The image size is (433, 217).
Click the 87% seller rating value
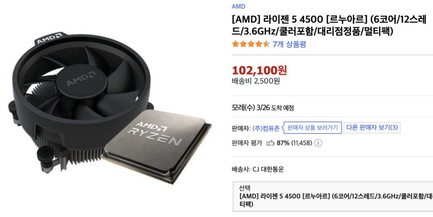tap(283, 143)
